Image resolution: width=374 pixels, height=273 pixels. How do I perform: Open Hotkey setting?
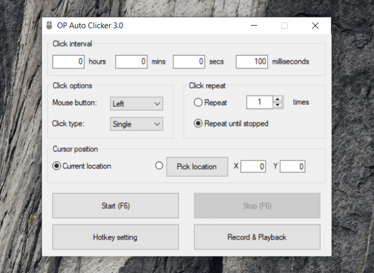[x=115, y=237]
